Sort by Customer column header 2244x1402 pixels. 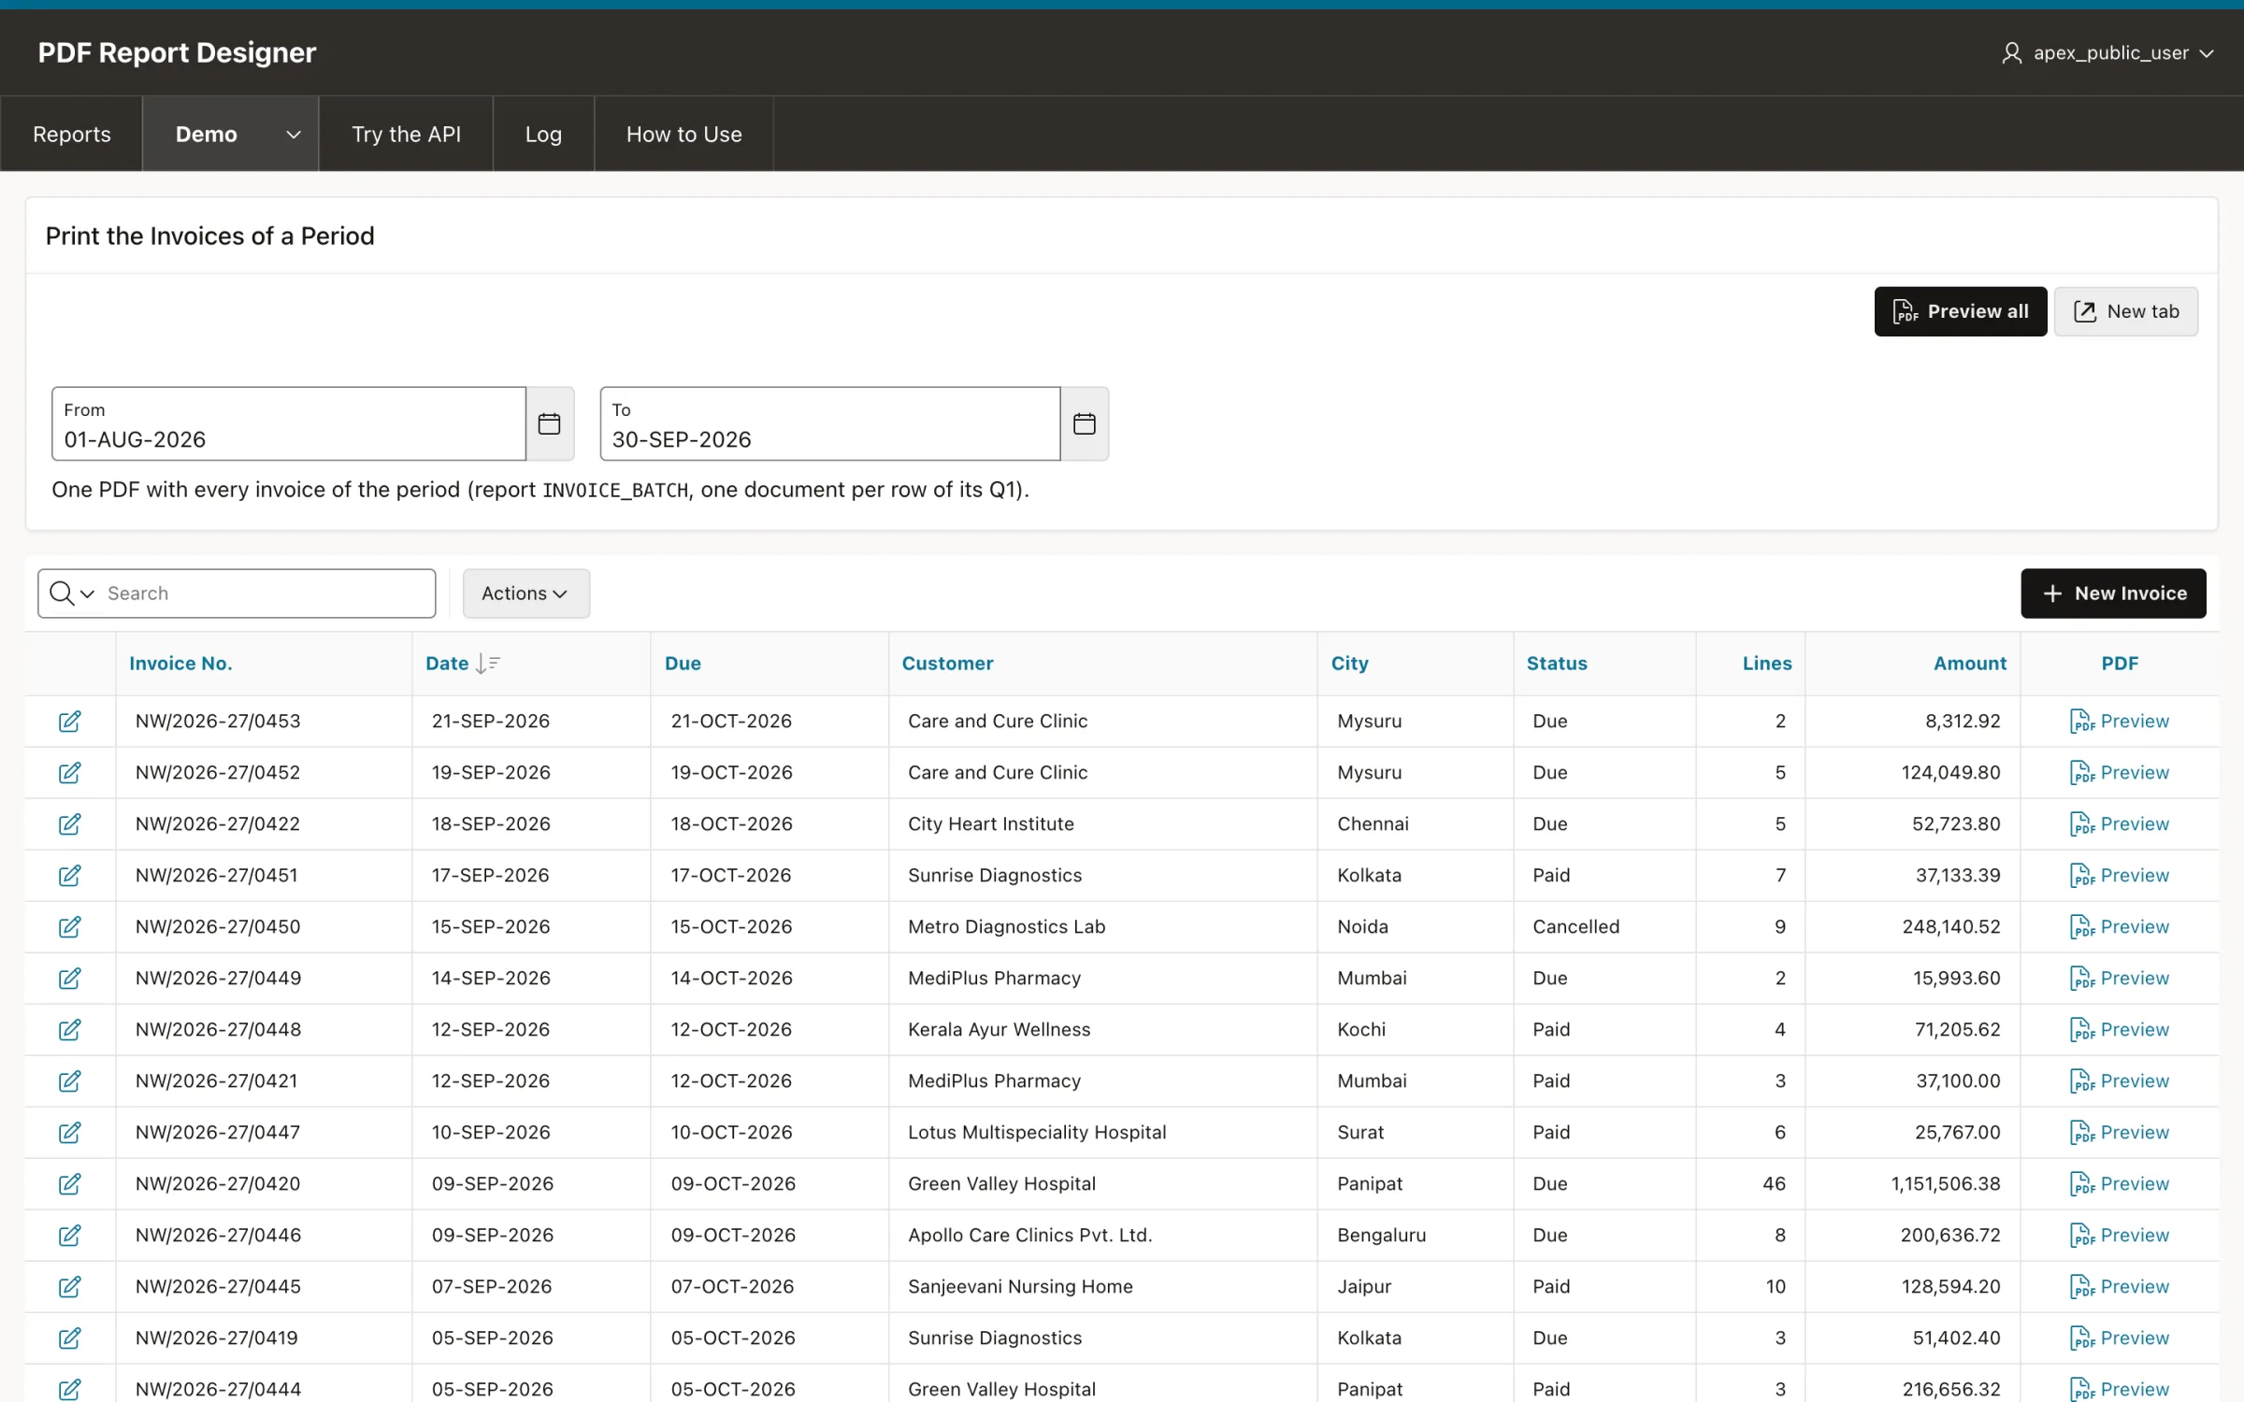pyautogui.click(x=947, y=664)
